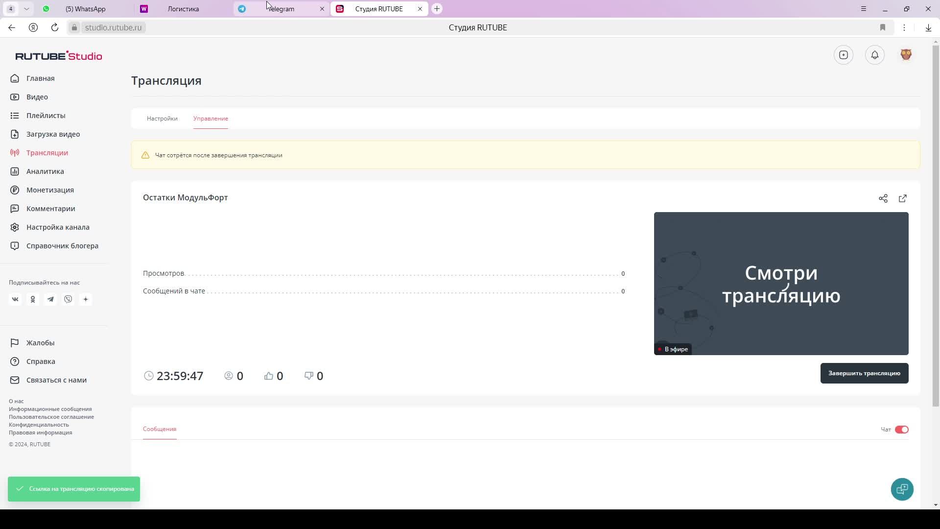Select the Сообщения tab
The width and height of the screenshot is (940, 529).
(x=160, y=429)
